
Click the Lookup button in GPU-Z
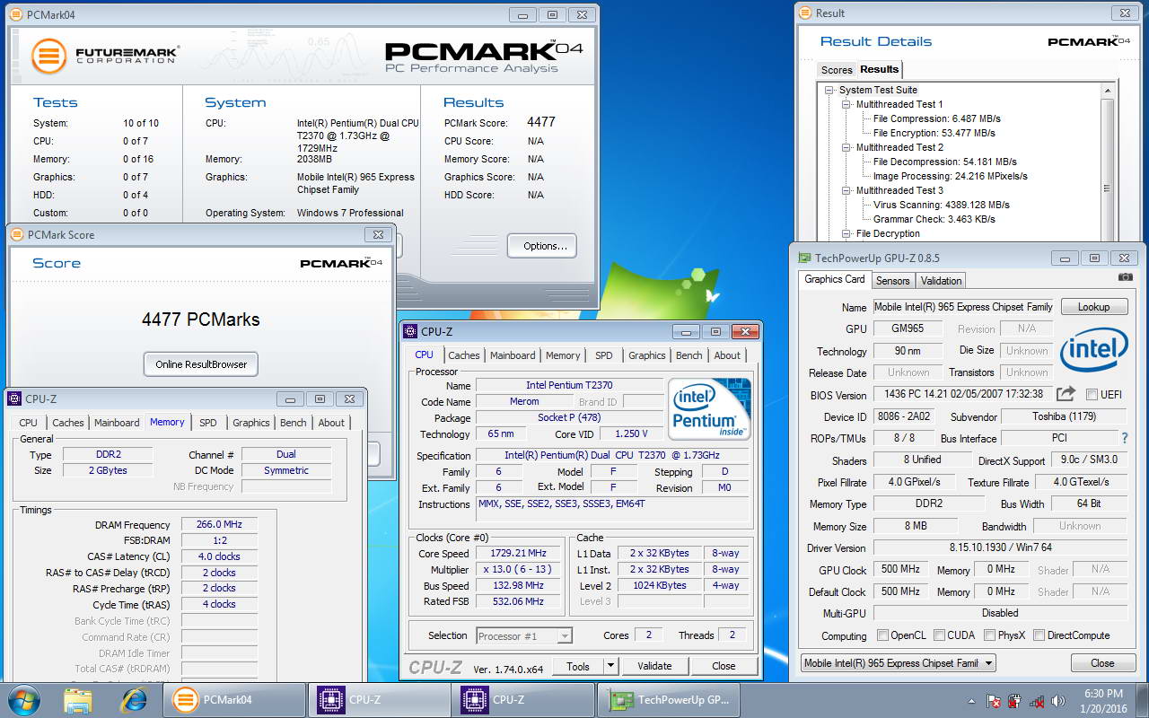coord(1094,307)
